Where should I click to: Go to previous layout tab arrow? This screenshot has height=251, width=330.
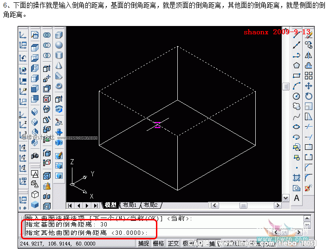79,206
